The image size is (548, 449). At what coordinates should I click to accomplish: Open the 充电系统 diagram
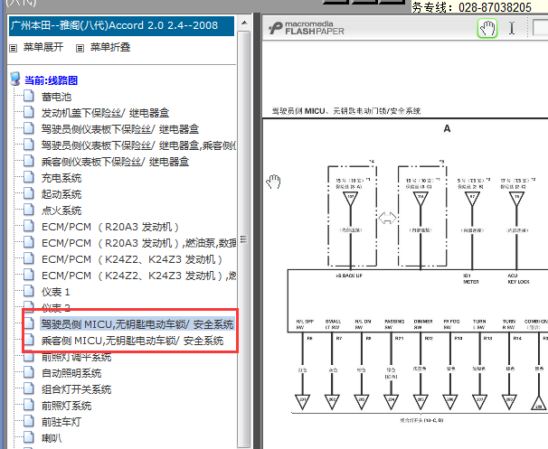pyautogui.click(x=61, y=178)
